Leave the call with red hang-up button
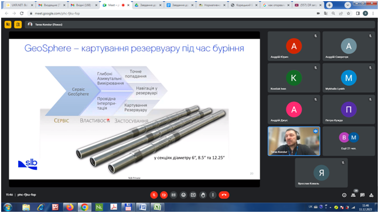The width and height of the screenshot is (379, 213). [224, 195]
